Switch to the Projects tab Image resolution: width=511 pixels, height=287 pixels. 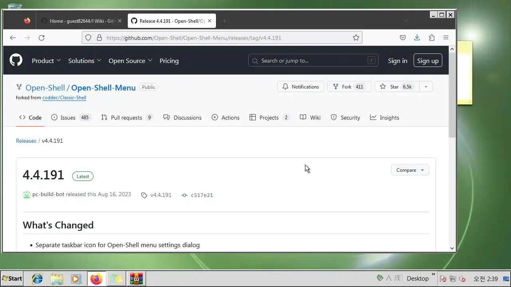pyautogui.click(x=269, y=118)
